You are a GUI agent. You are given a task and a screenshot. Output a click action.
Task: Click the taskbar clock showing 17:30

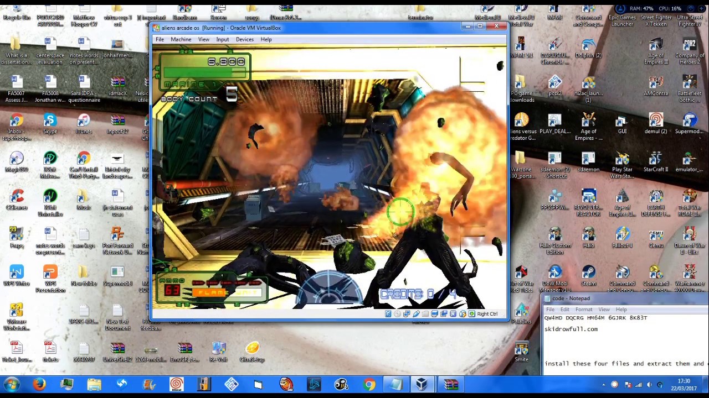pos(684,384)
